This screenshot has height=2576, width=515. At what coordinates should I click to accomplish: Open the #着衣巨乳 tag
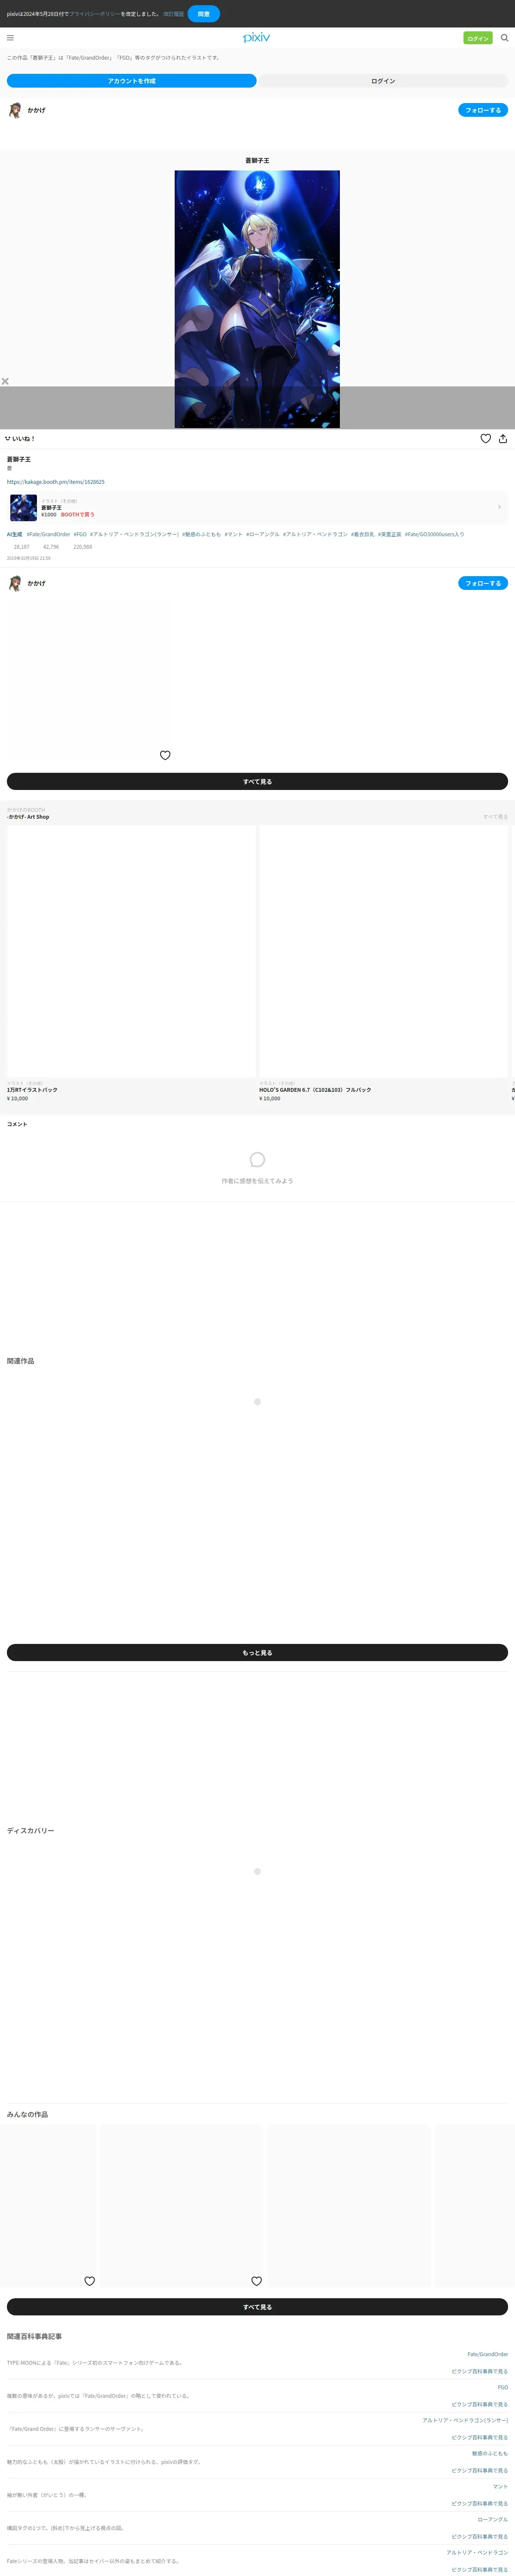coord(363,534)
